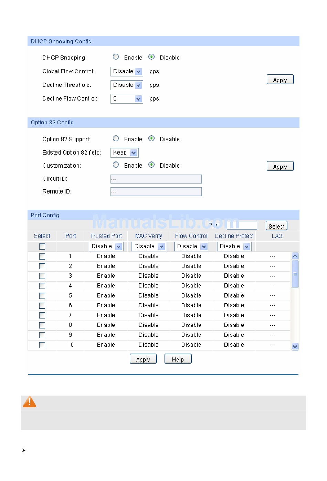The width and height of the screenshot is (327, 481).
Task: Click the orange warning triangle icon
Action: [x=30, y=402]
